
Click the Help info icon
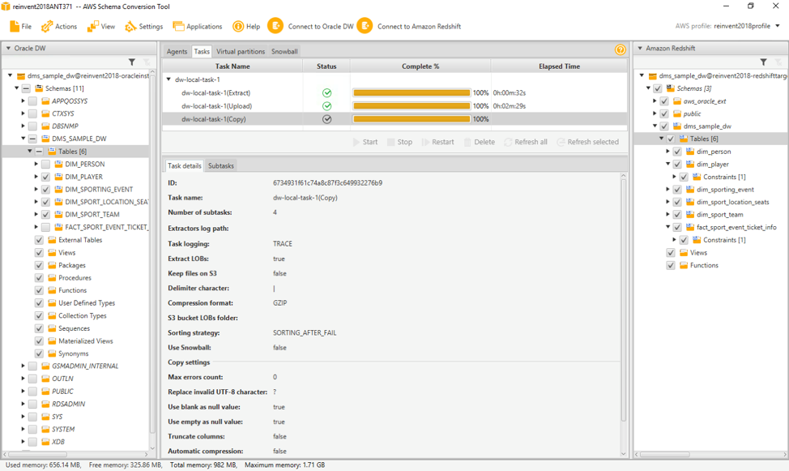point(238,26)
